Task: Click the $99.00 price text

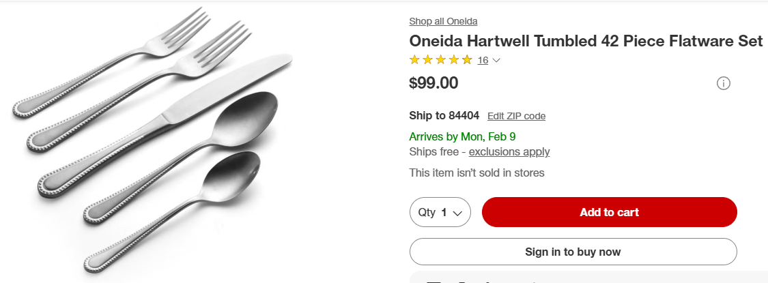Action: coord(433,83)
